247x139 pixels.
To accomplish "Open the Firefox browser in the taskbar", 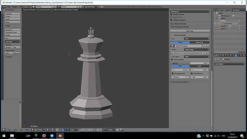I will (x=44, y=135).
